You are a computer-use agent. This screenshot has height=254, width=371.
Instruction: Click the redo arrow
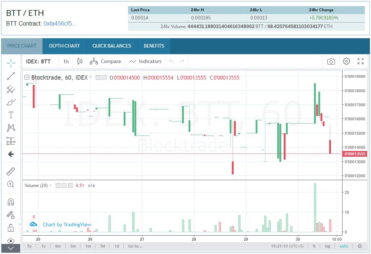click(x=182, y=62)
